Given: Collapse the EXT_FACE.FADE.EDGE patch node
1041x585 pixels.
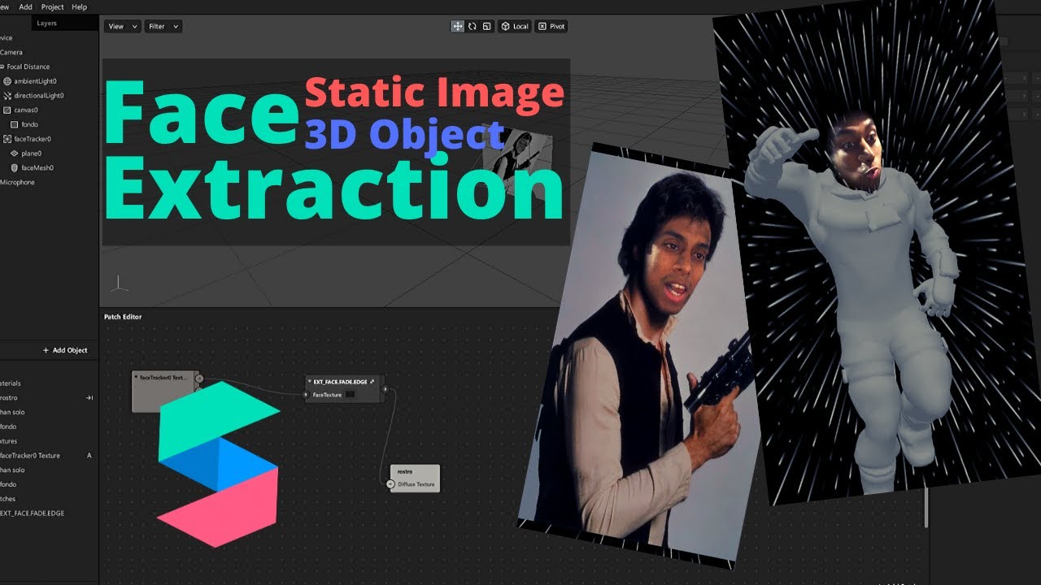Looking at the screenshot, I should 310,381.
